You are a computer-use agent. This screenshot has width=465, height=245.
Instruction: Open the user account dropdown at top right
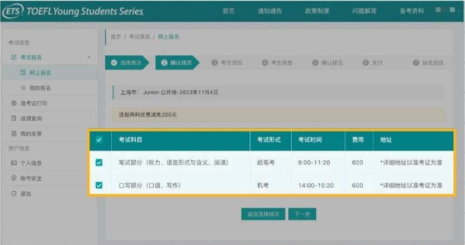point(448,10)
